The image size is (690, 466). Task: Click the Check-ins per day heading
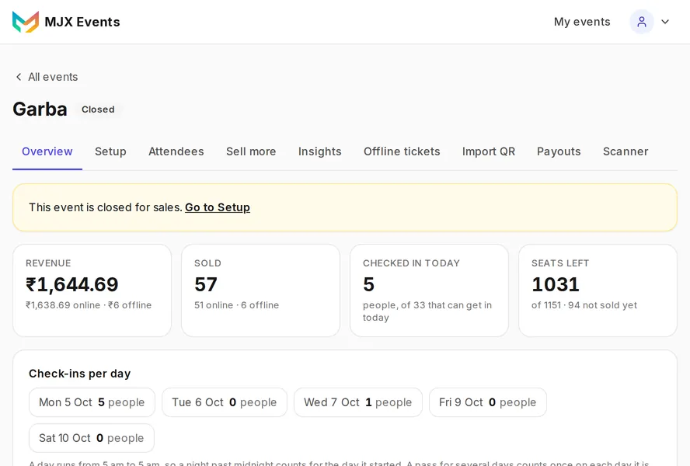[x=80, y=374]
